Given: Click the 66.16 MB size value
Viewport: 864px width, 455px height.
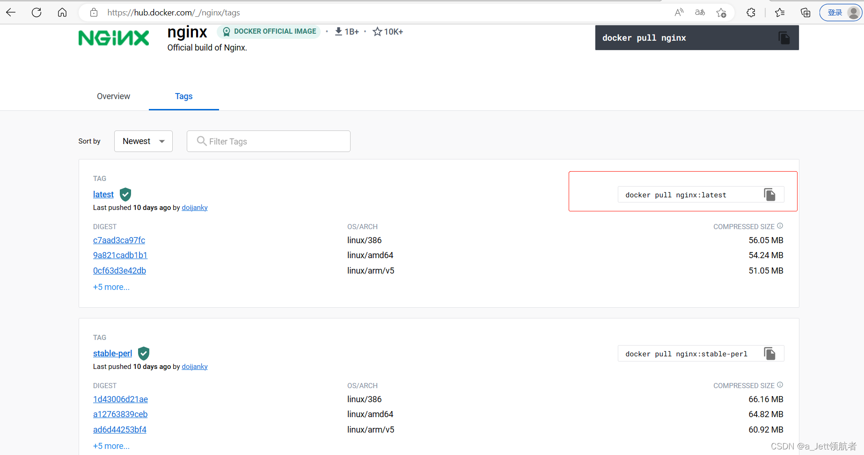Looking at the screenshot, I should (766, 399).
